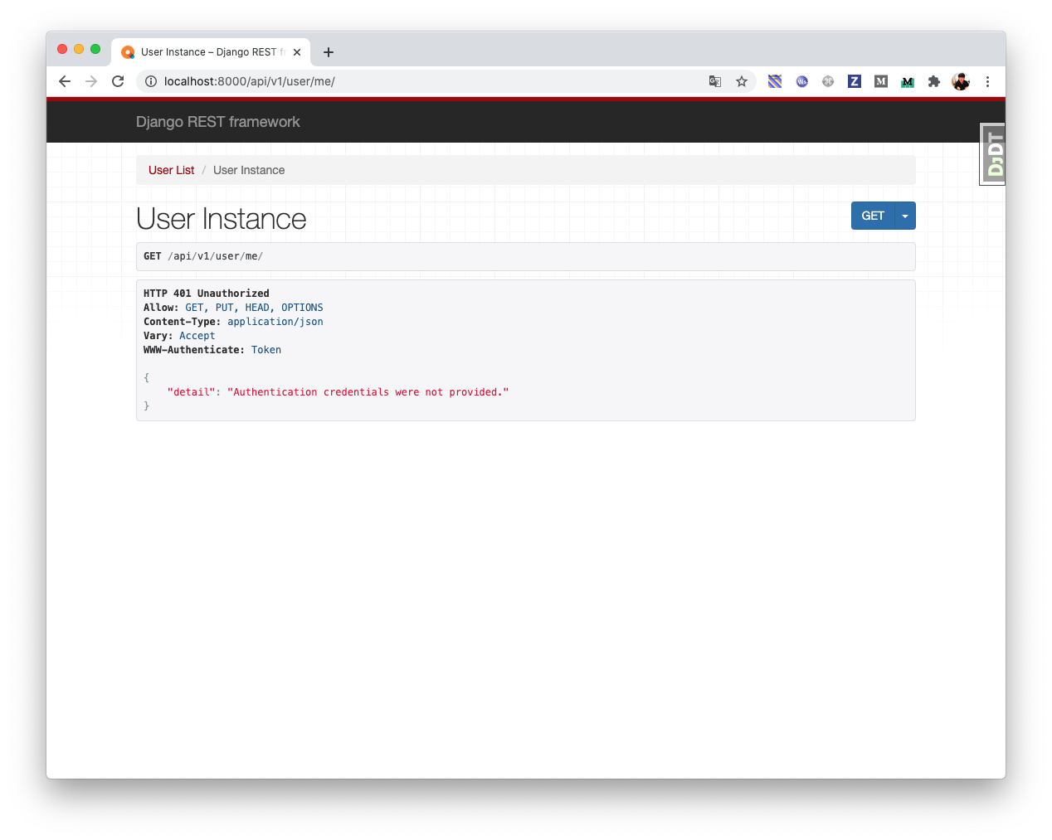View site information icon beside localhost URL
The image size is (1052, 840).
[x=151, y=81]
